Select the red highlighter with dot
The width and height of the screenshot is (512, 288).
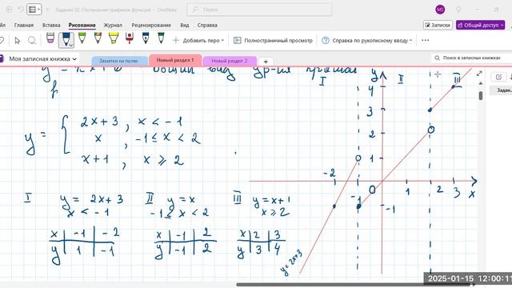(130, 38)
